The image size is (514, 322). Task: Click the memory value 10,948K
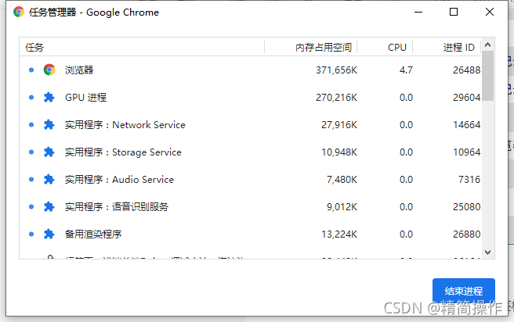click(339, 152)
